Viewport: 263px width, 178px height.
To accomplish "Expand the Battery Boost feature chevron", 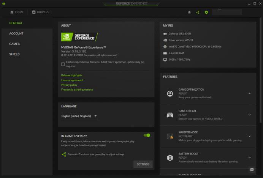I will click(250, 157).
